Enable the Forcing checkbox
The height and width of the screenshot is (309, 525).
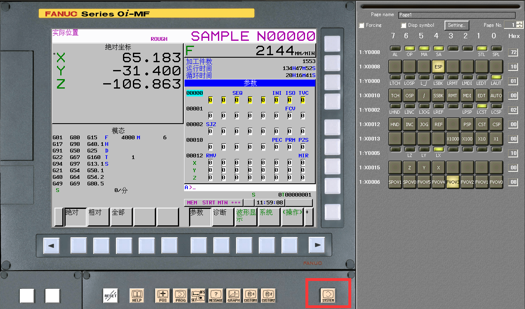pyautogui.click(x=362, y=25)
